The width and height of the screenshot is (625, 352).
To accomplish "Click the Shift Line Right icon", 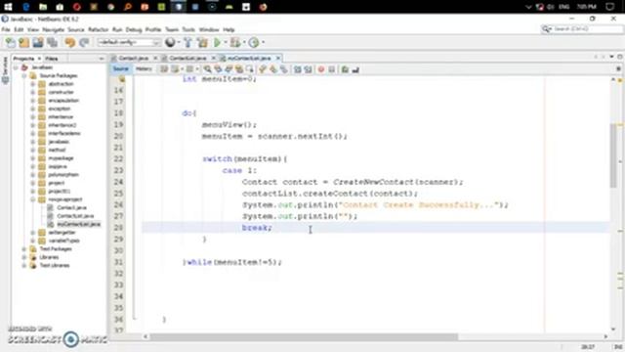I will (x=309, y=69).
